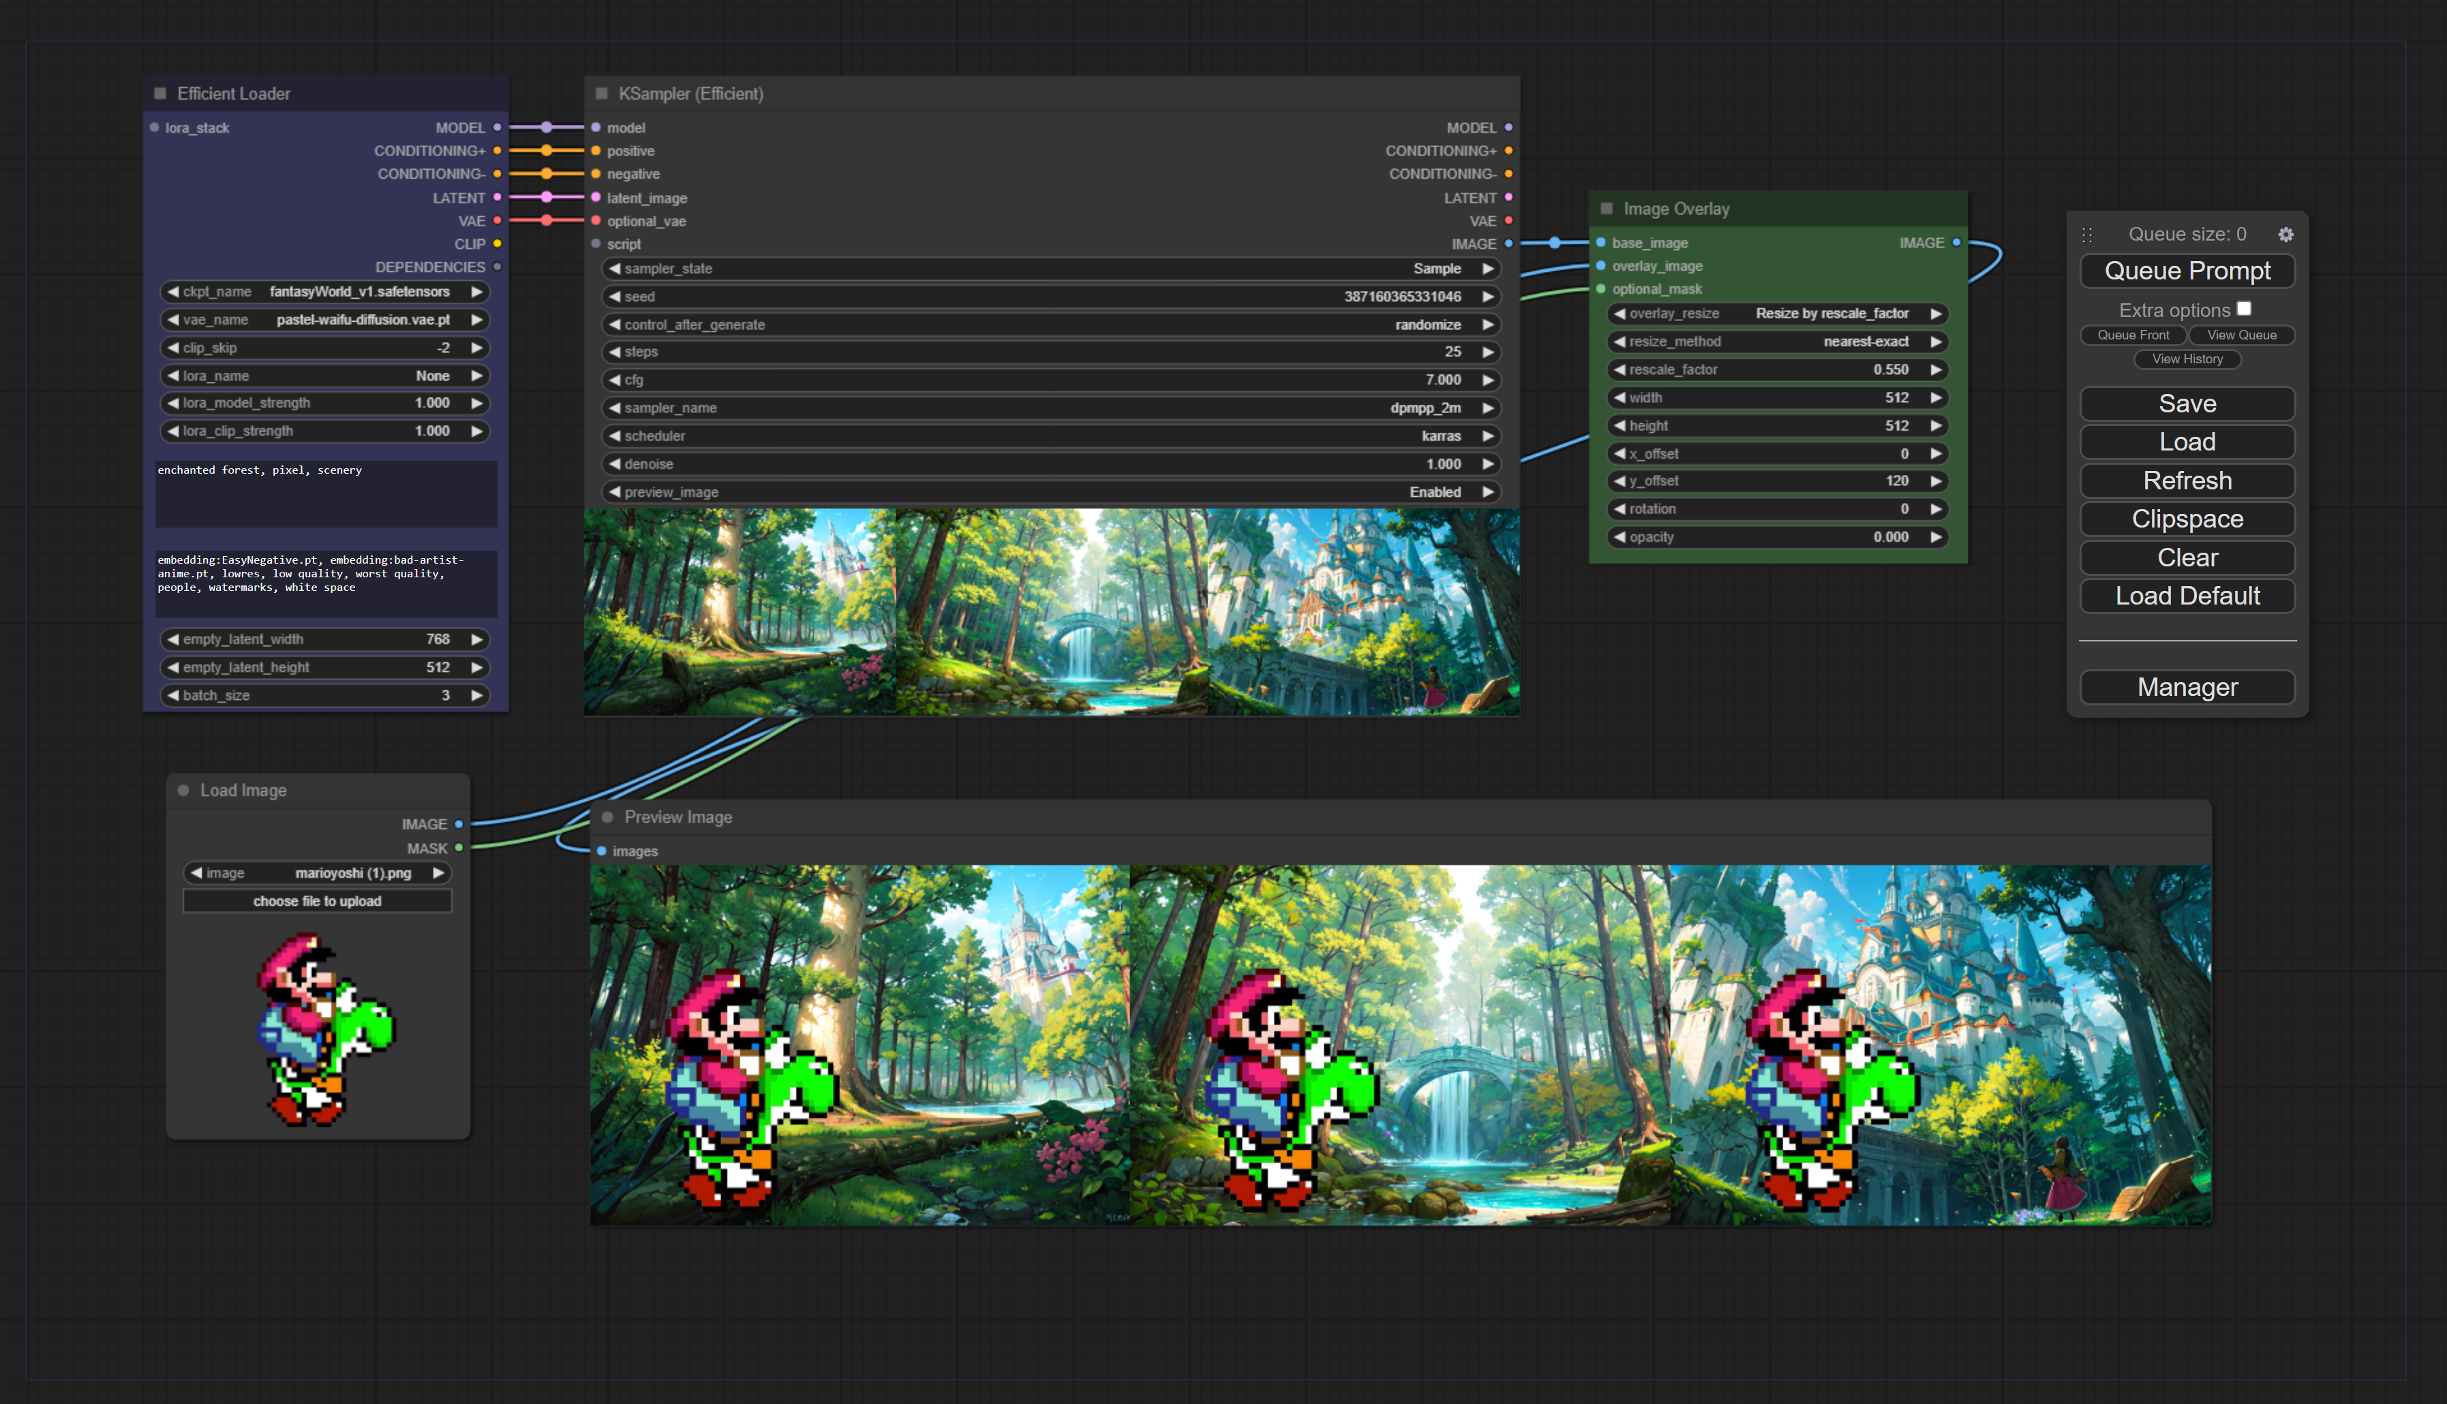The height and width of the screenshot is (1404, 2447).
Task: Grab the queue panel drag handle
Action: pyautogui.click(x=2086, y=234)
